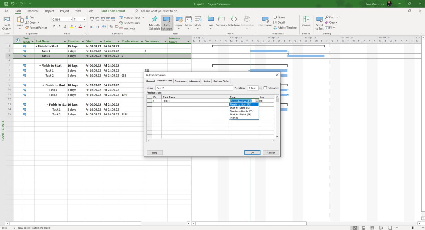Choose Finish-to-Start (FS) from the type list
This screenshot has height=230, width=425.
pos(244,104)
